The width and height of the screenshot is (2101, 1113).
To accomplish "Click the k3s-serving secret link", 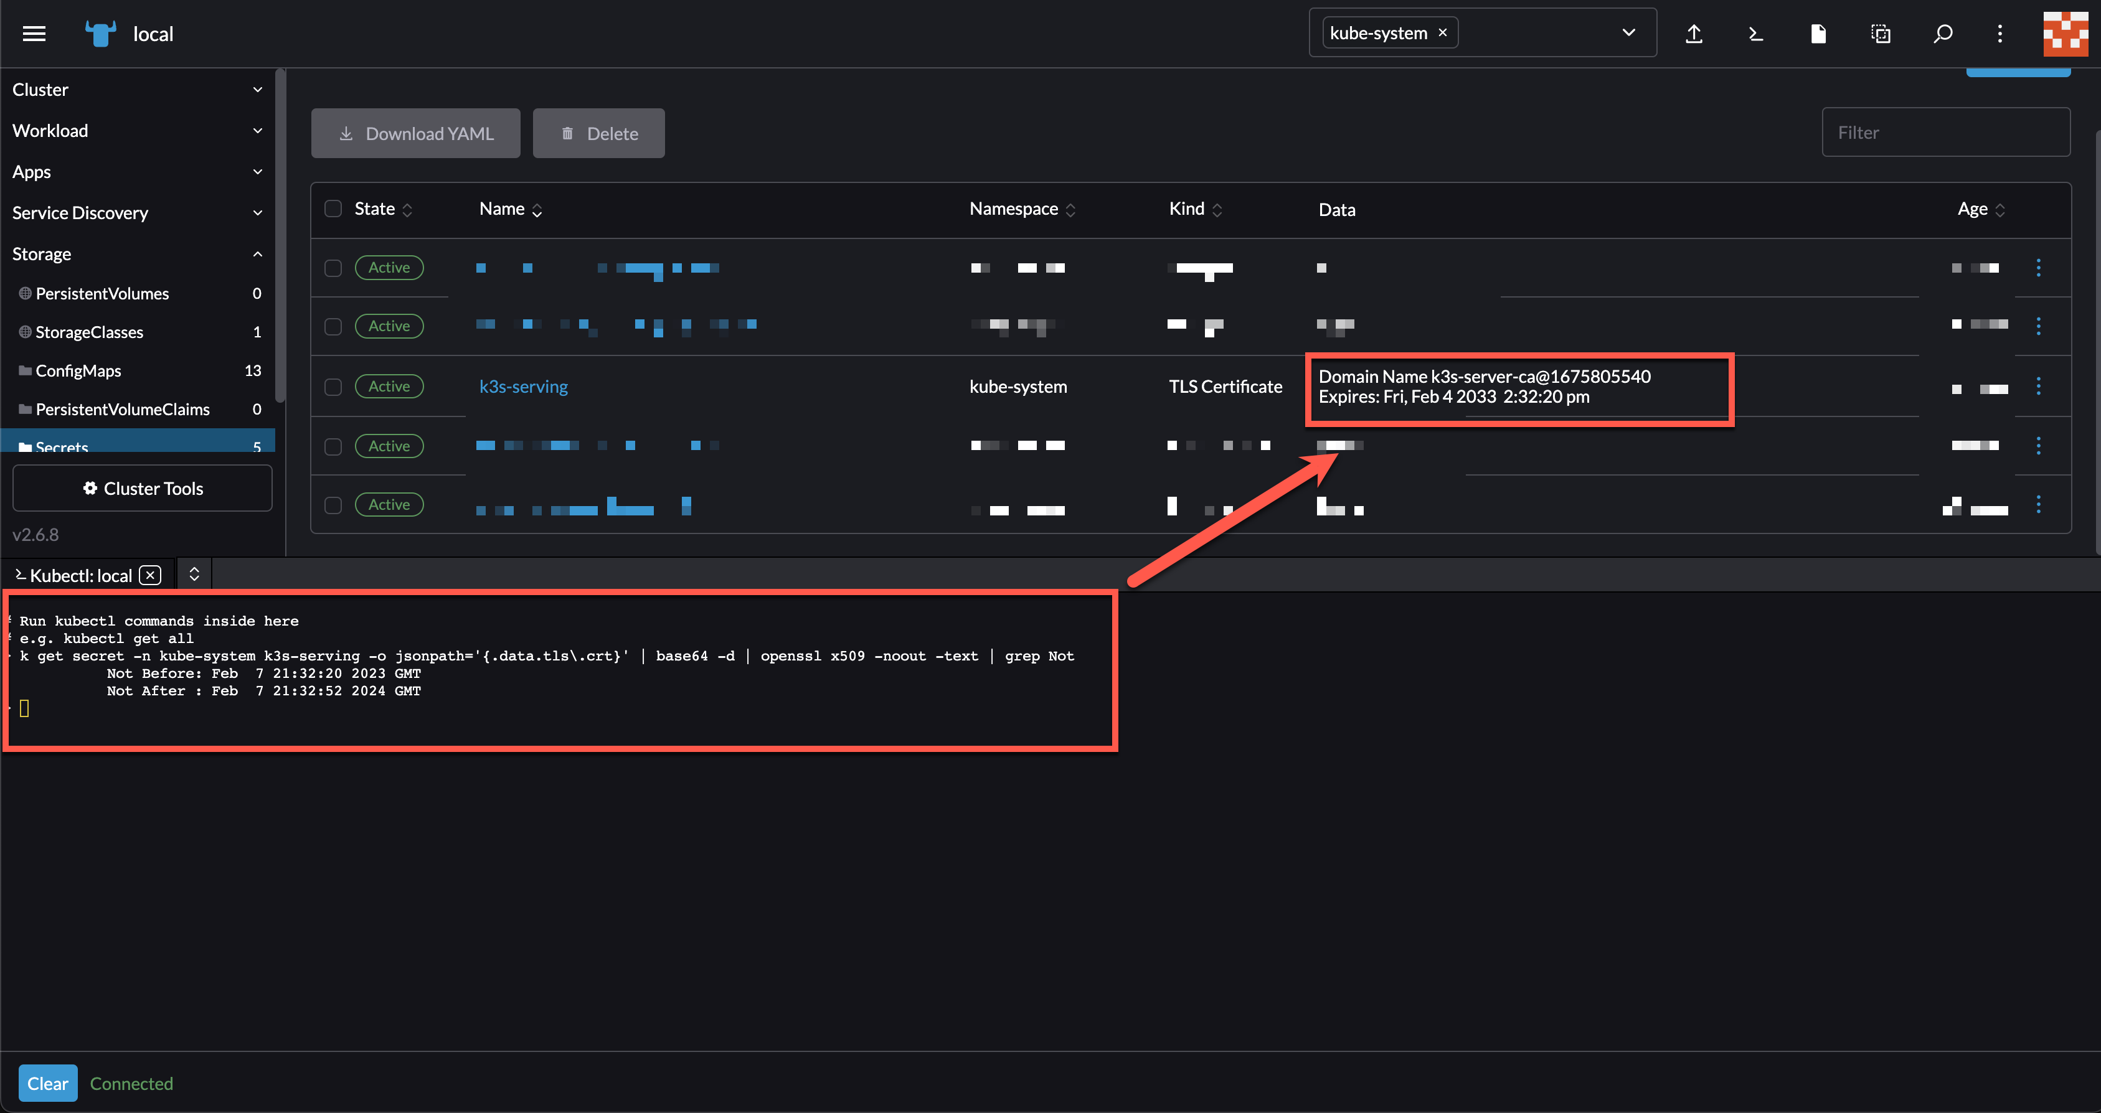I will (x=523, y=387).
